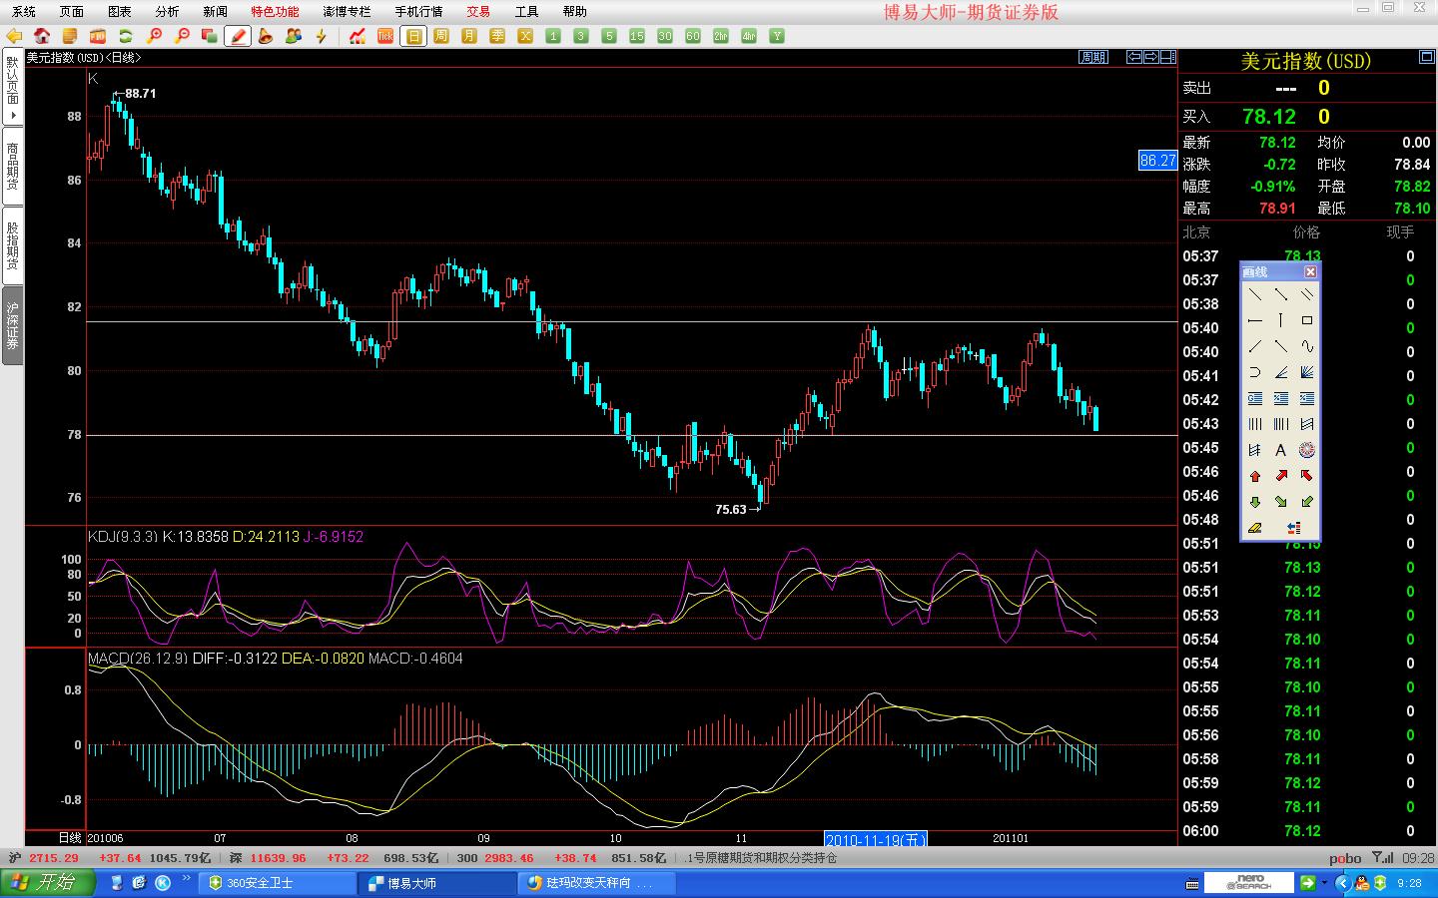Viewport: 1438px width, 898px height.
Task: Click the 开始 Start button
Action: click(x=48, y=883)
